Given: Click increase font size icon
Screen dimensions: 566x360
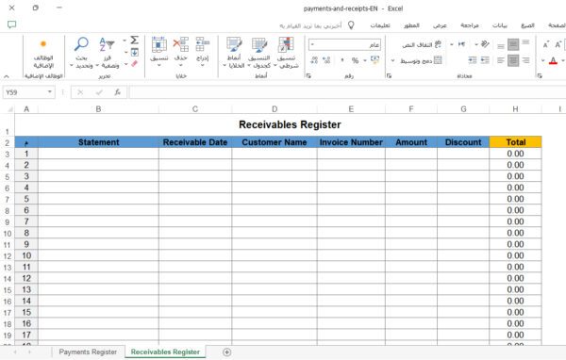Looking at the screenshot, I should pos(558,44).
